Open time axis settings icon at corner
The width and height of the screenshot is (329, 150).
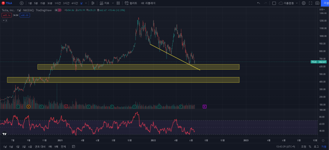click(323, 141)
